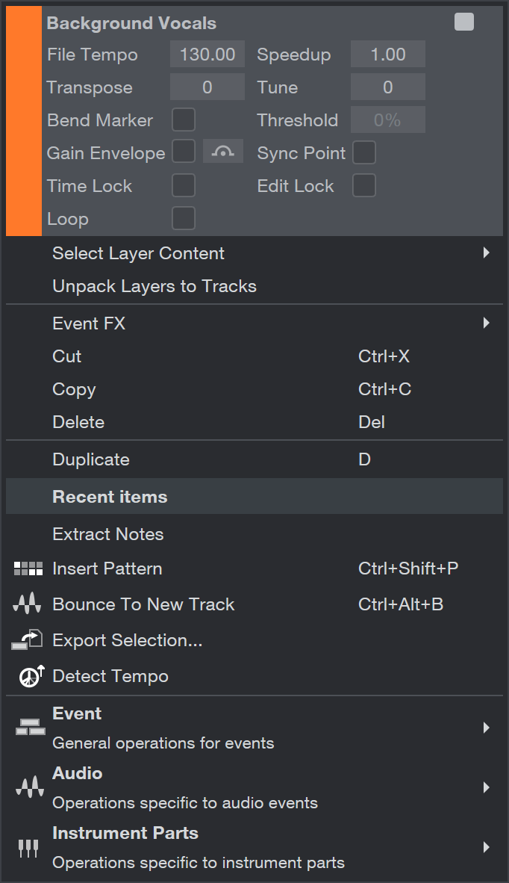
Task: Expand the Select Layer Content submenu arrow
Action: [x=487, y=252]
